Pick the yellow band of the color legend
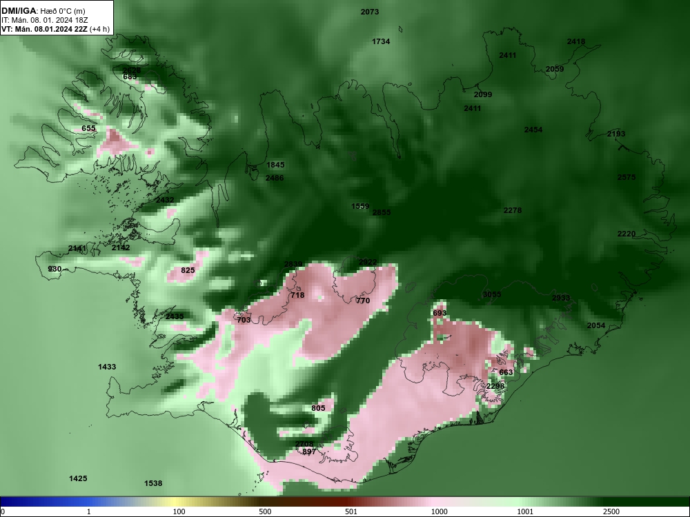690x517 pixels. 176,502
